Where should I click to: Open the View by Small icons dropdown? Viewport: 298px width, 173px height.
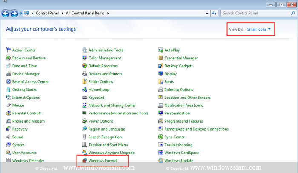pyautogui.click(x=259, y=29)
